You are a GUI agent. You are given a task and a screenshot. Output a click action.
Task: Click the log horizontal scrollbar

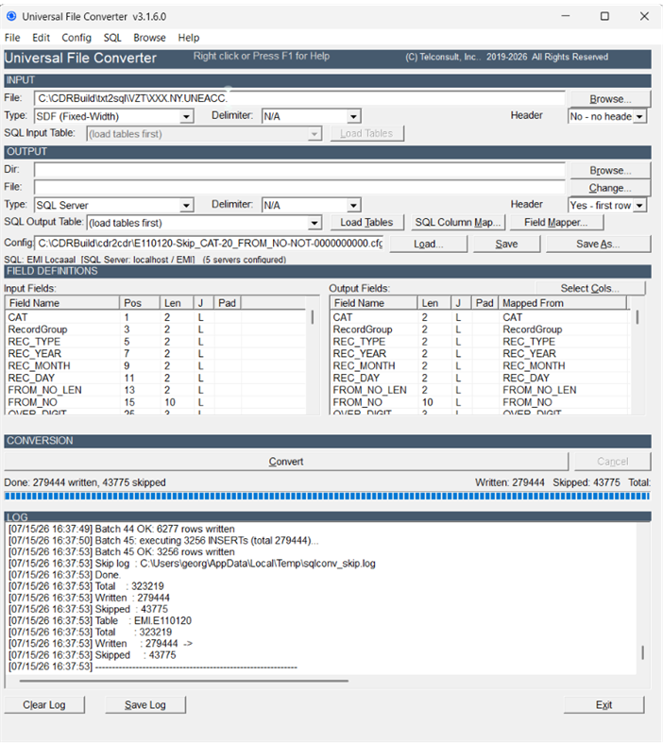(x=184, y=681)
